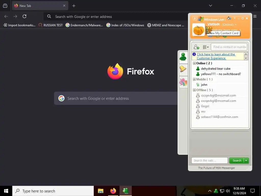This screenshot has height=196, width=261.
Task: Open the yellow bell alerts side tab
Action: [183, 70]
